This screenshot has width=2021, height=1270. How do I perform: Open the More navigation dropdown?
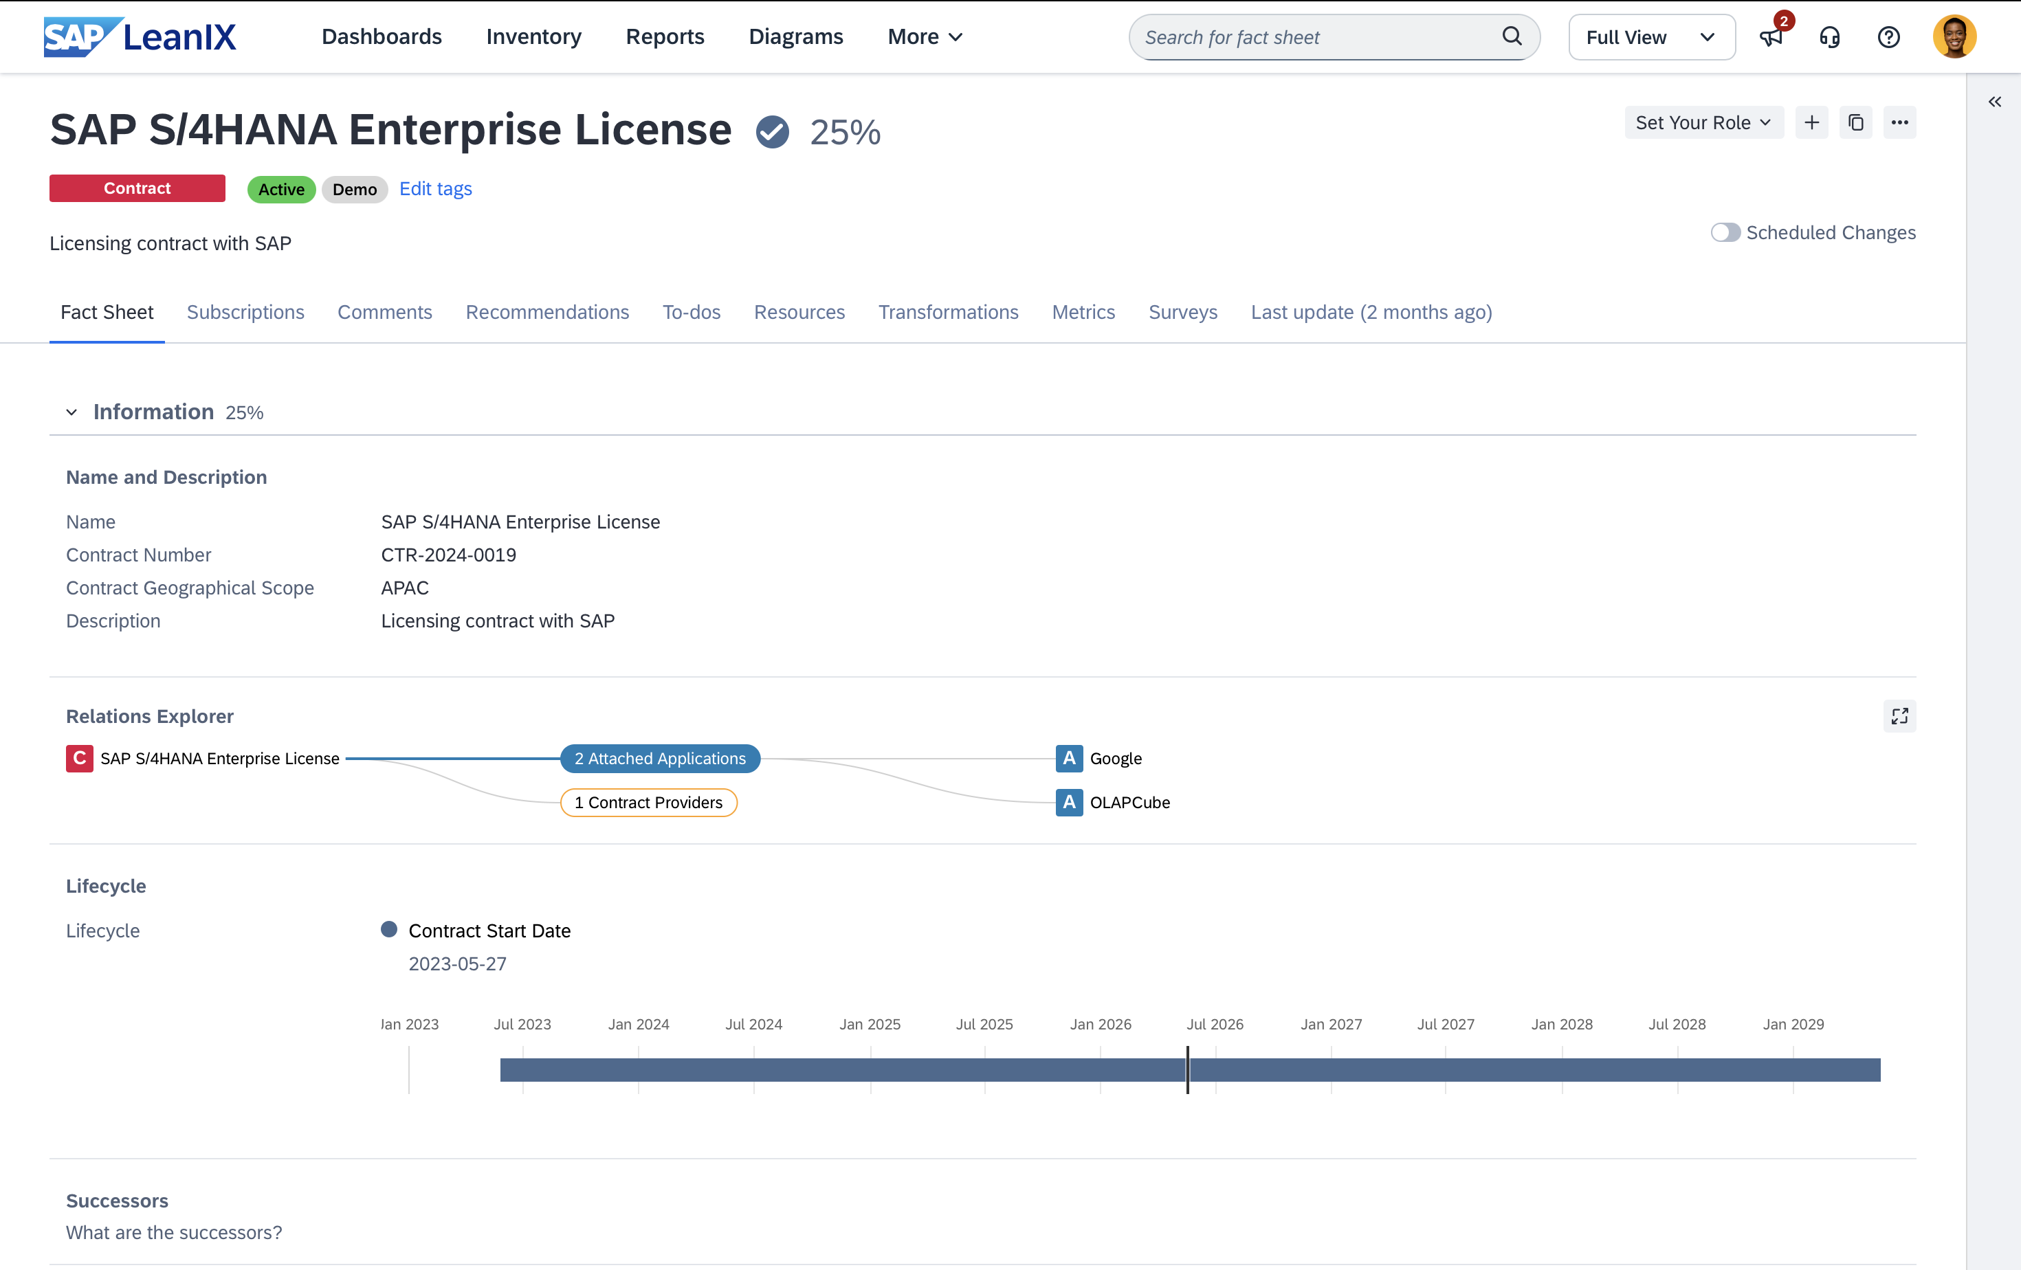pyautogui.click(x=925, y=37)
